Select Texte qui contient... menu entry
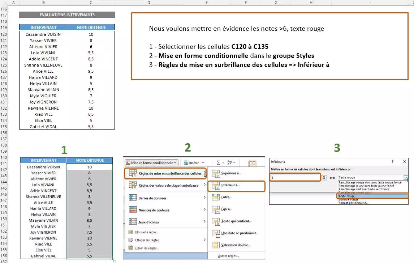 (236, 221)
